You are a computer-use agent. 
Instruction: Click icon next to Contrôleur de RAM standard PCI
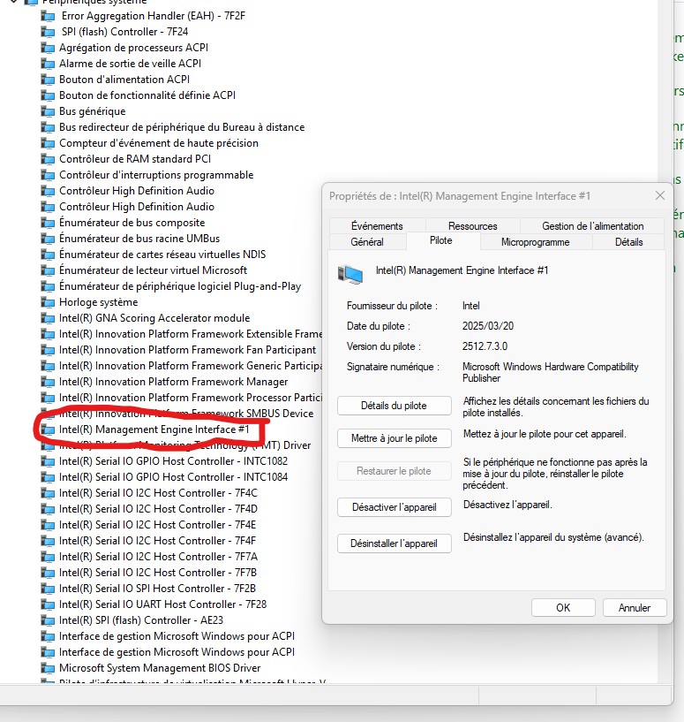[48, 159]
